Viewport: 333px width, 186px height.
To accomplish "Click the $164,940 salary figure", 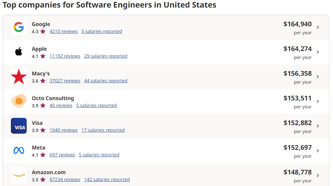I will 297,24.
